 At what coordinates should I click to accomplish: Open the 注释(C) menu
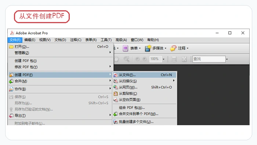76,40
